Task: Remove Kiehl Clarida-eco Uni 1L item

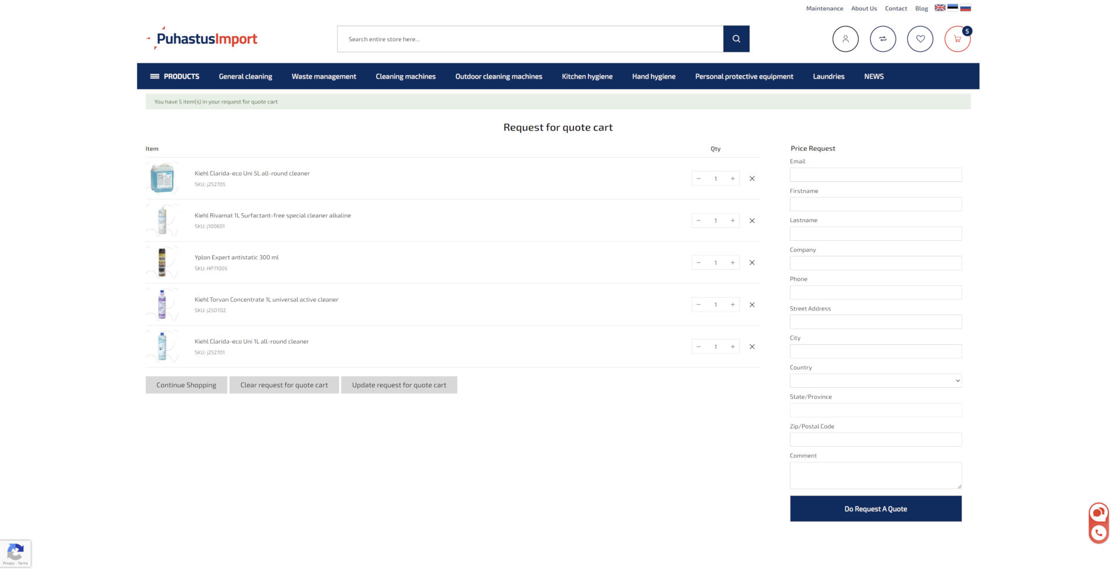Action: tap(752, 347)
